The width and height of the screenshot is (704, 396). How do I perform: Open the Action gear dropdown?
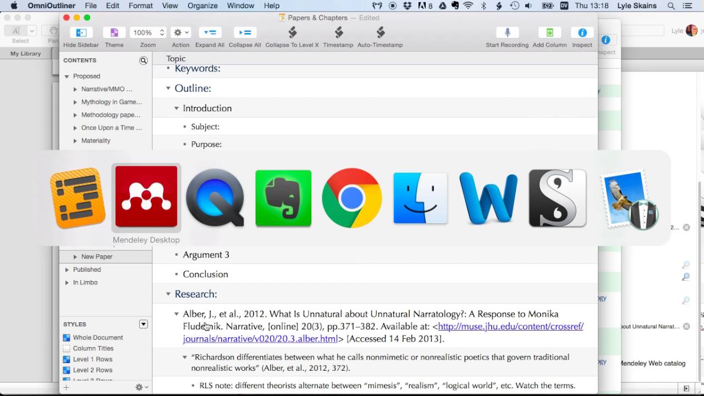(180, 32)
